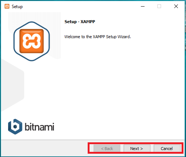Click the bitnami wordmark text
The width and height of the screenshot is (186, 157).
click(x=39, y=127)
